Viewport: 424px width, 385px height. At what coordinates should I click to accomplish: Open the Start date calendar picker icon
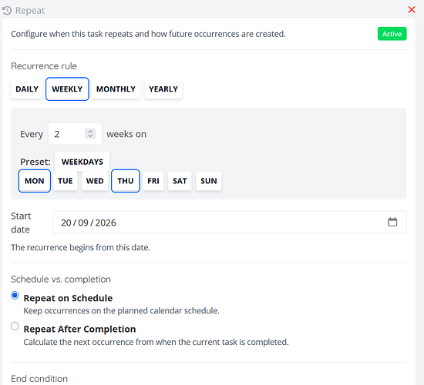(x=392, y=222)
